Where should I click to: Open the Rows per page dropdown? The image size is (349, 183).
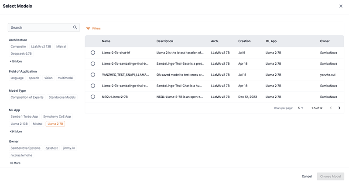point(301,108)
